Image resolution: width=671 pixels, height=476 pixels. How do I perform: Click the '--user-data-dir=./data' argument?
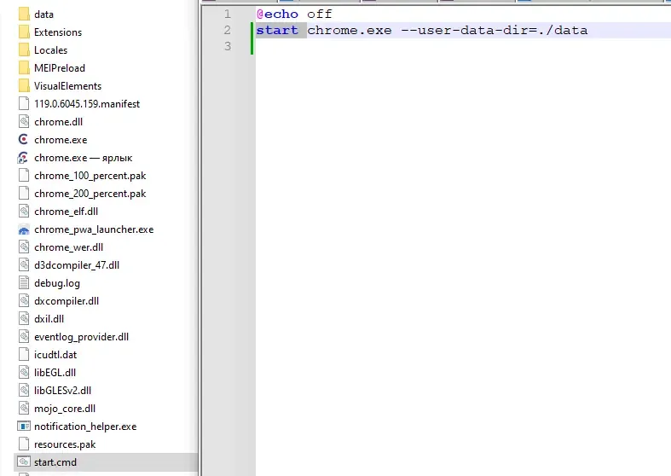coord(495,31)
